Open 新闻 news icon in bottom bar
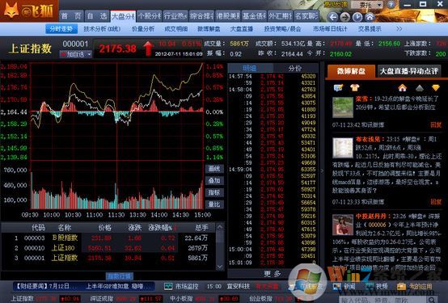Viewport: 448px width, 303px height. click(x=337, y=286)
